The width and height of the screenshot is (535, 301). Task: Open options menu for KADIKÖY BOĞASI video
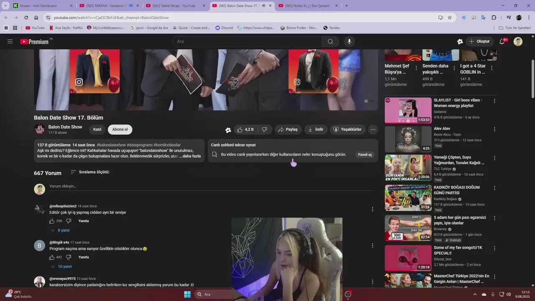click(x=494, y=188)
